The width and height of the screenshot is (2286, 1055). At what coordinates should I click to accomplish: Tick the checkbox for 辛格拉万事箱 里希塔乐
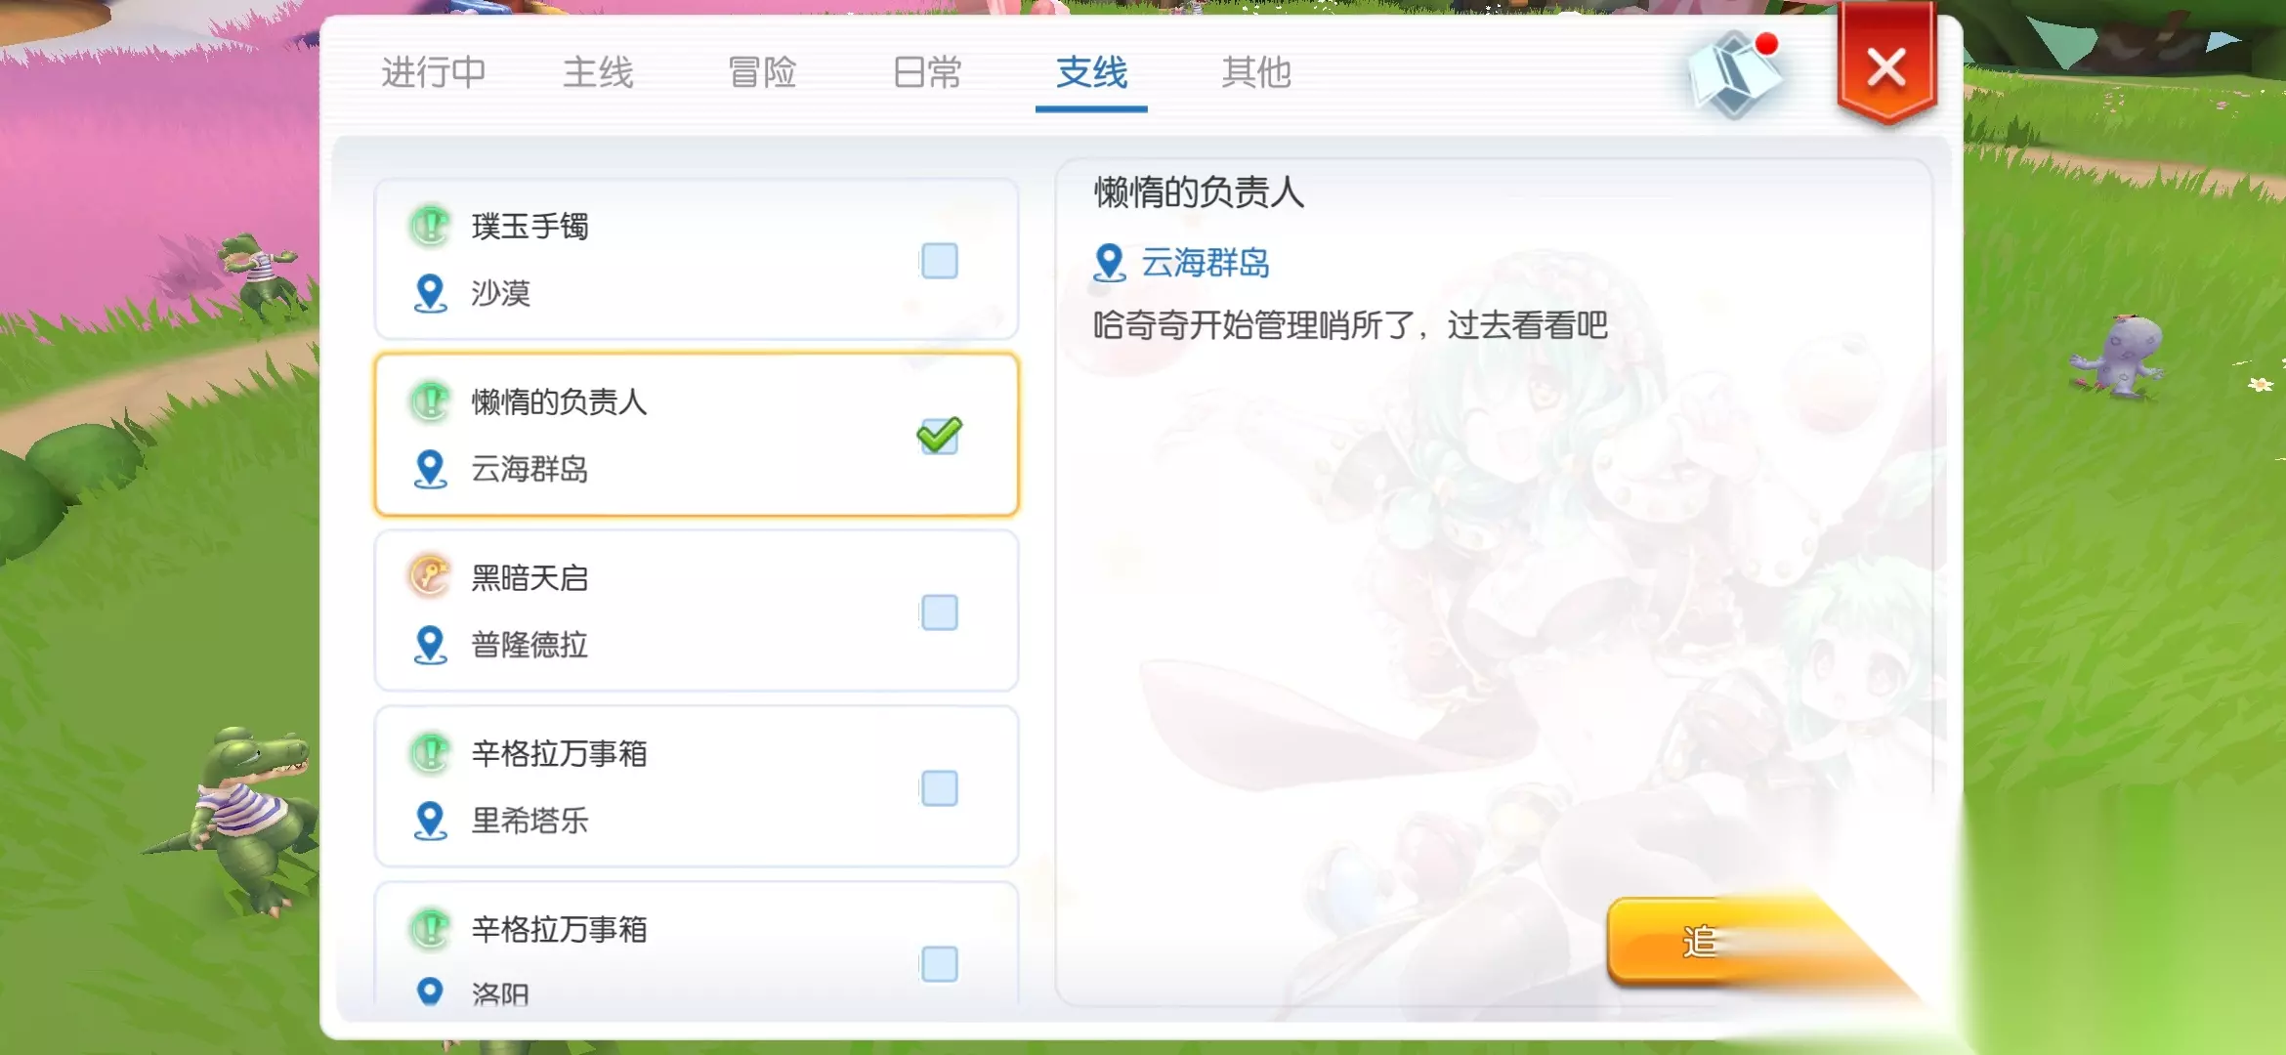(939, 788)
